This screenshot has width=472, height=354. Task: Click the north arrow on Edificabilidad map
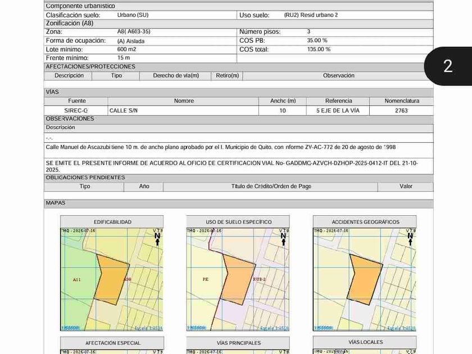point(157,239)
